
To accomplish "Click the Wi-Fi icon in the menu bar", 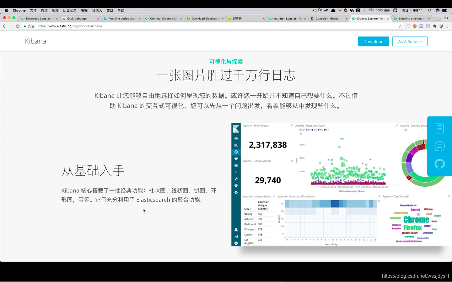I will point(371,10).
